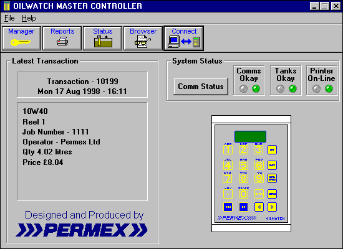Viewport: 343px width, 249px height.
Task: Click the green Comms Okay indicator light
Action: pyautogui.click(x=256, y=88)
